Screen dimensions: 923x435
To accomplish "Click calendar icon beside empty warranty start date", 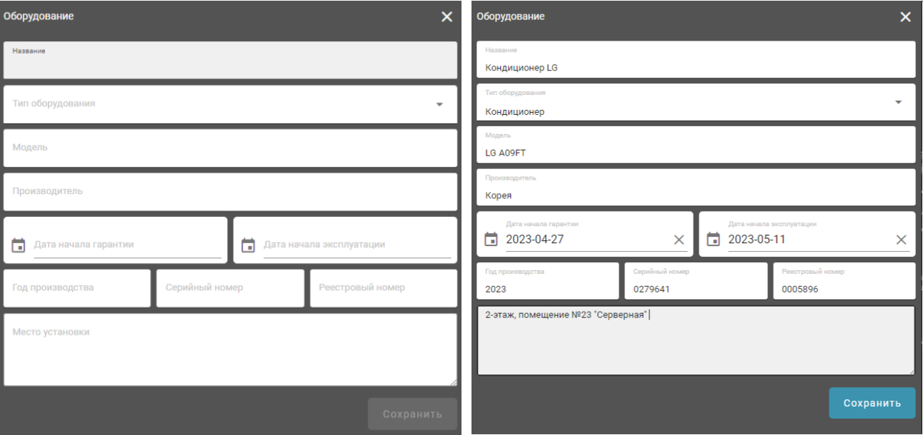I will tap(19, 245).
